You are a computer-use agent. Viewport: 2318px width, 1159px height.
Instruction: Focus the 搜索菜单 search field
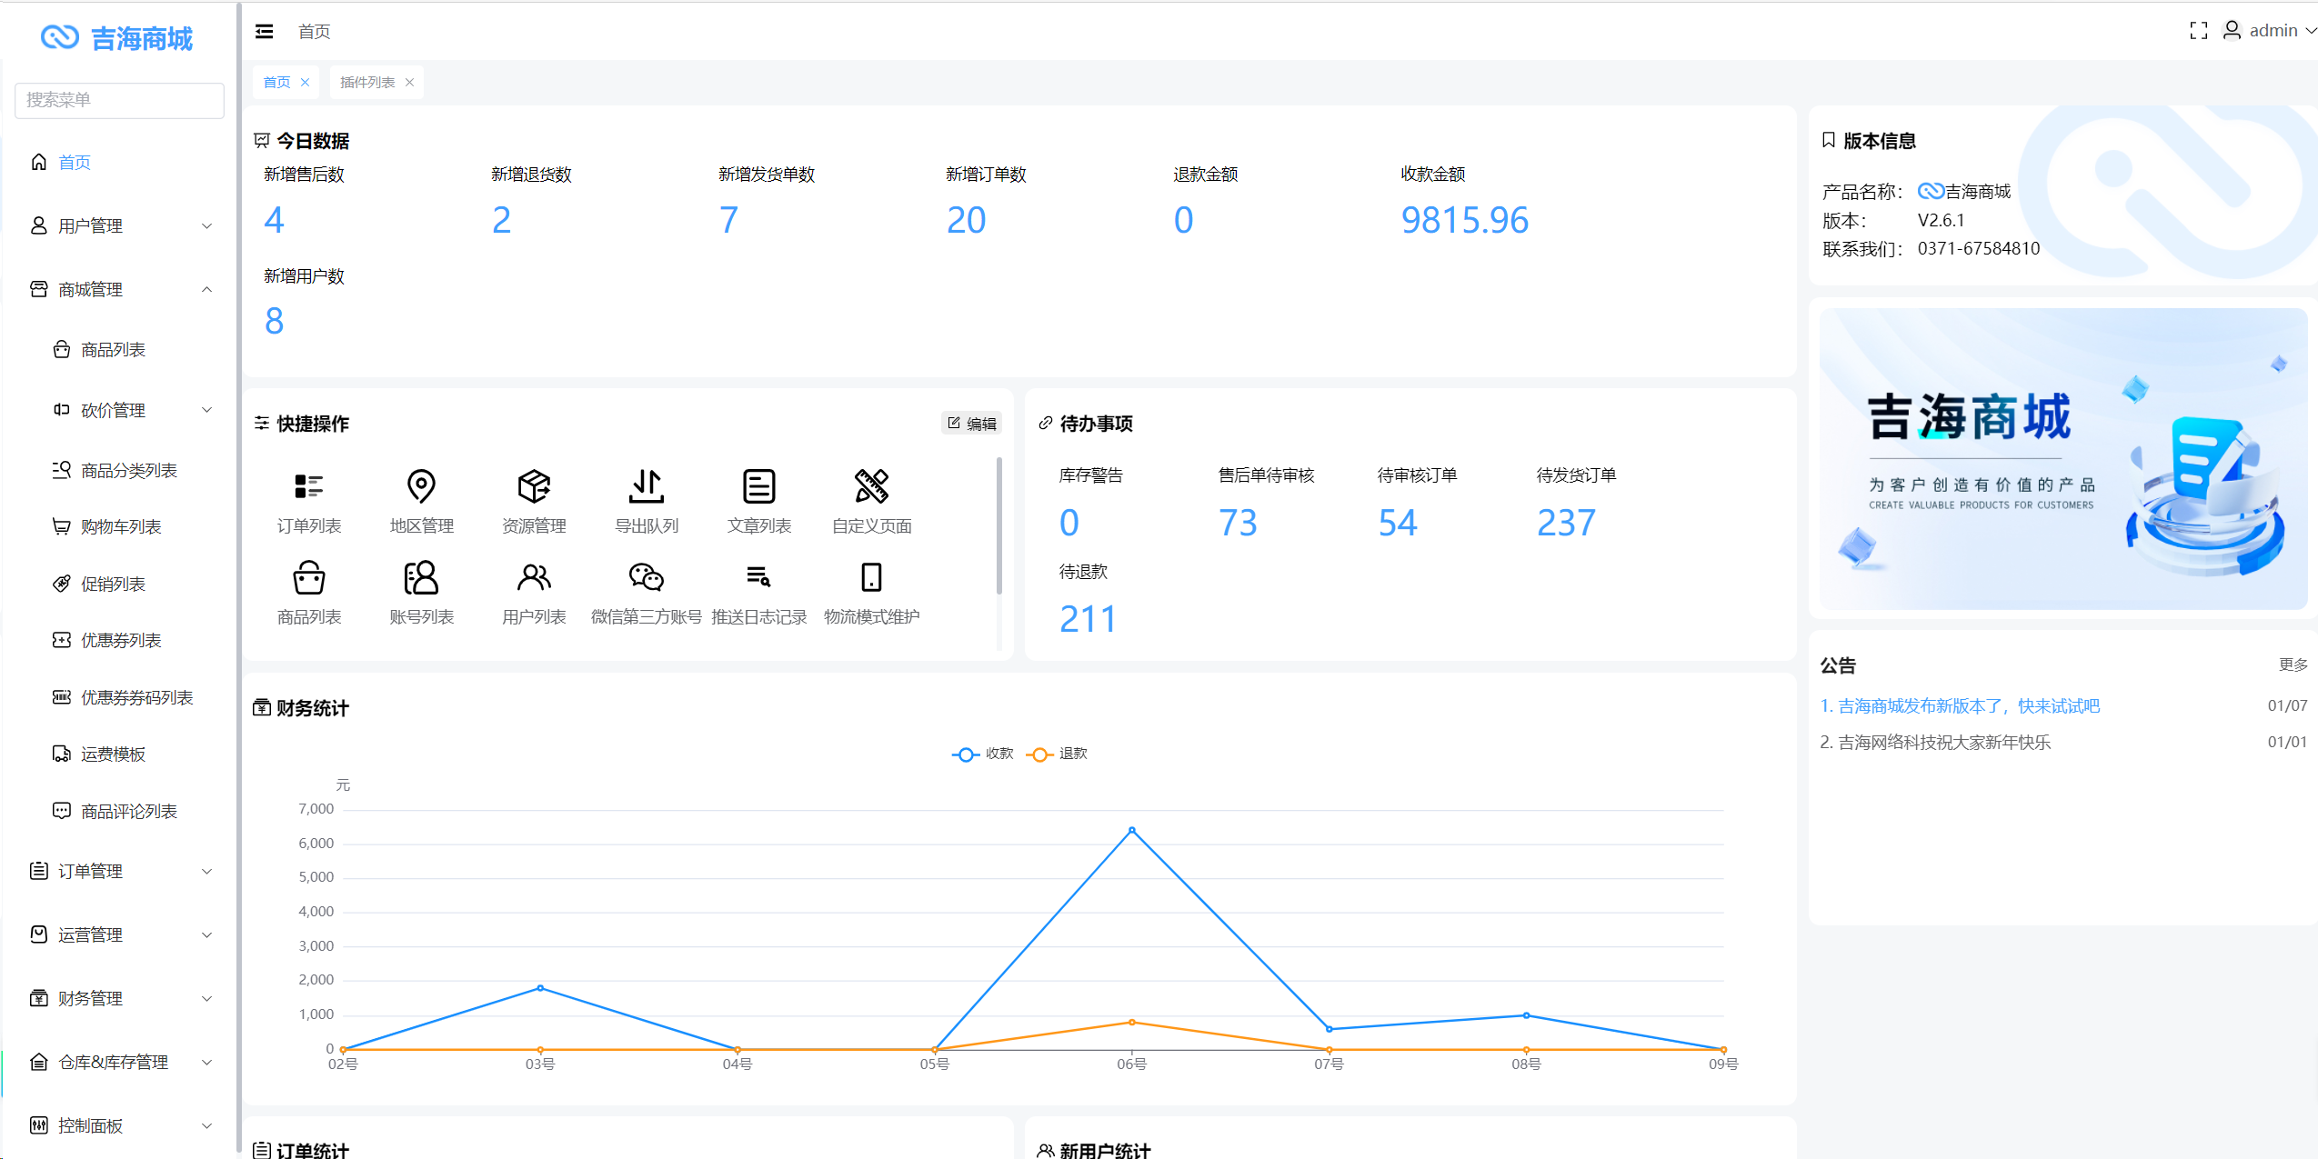click(x=119, y=100)
